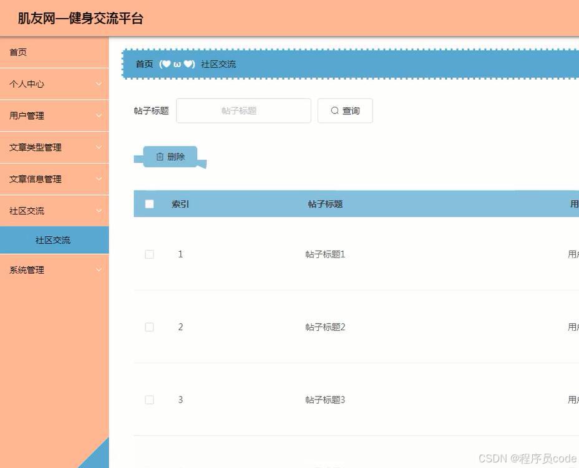Click the cell 帖子标题3
Viewport: 579px width, 468px height.
pyautogui.click(x=325, y=400)
